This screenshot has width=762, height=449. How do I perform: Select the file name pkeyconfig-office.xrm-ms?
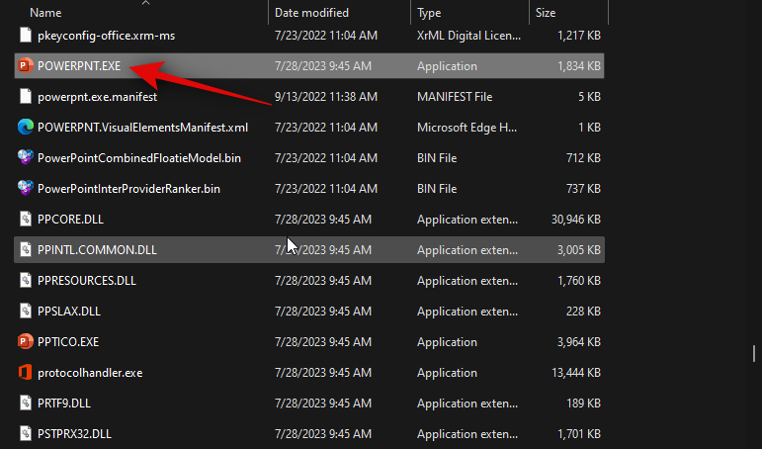[106, 36]
